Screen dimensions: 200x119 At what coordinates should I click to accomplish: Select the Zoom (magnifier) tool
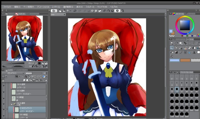172,43
